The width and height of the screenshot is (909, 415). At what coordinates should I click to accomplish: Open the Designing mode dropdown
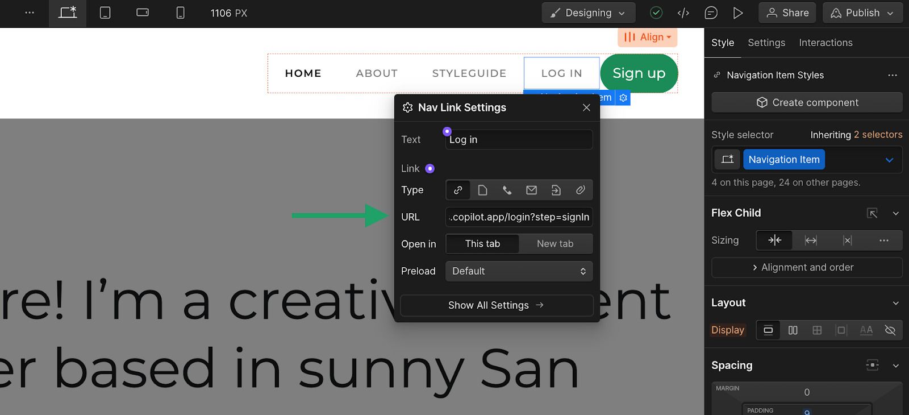[x=588, y=13]
